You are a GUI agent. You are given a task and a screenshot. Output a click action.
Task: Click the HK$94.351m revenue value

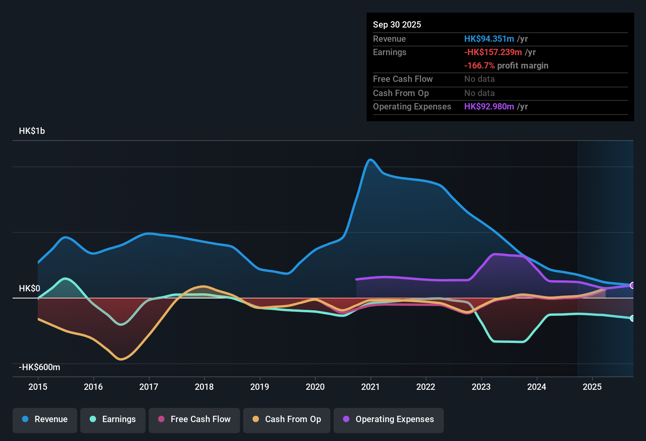pos(489,39)
